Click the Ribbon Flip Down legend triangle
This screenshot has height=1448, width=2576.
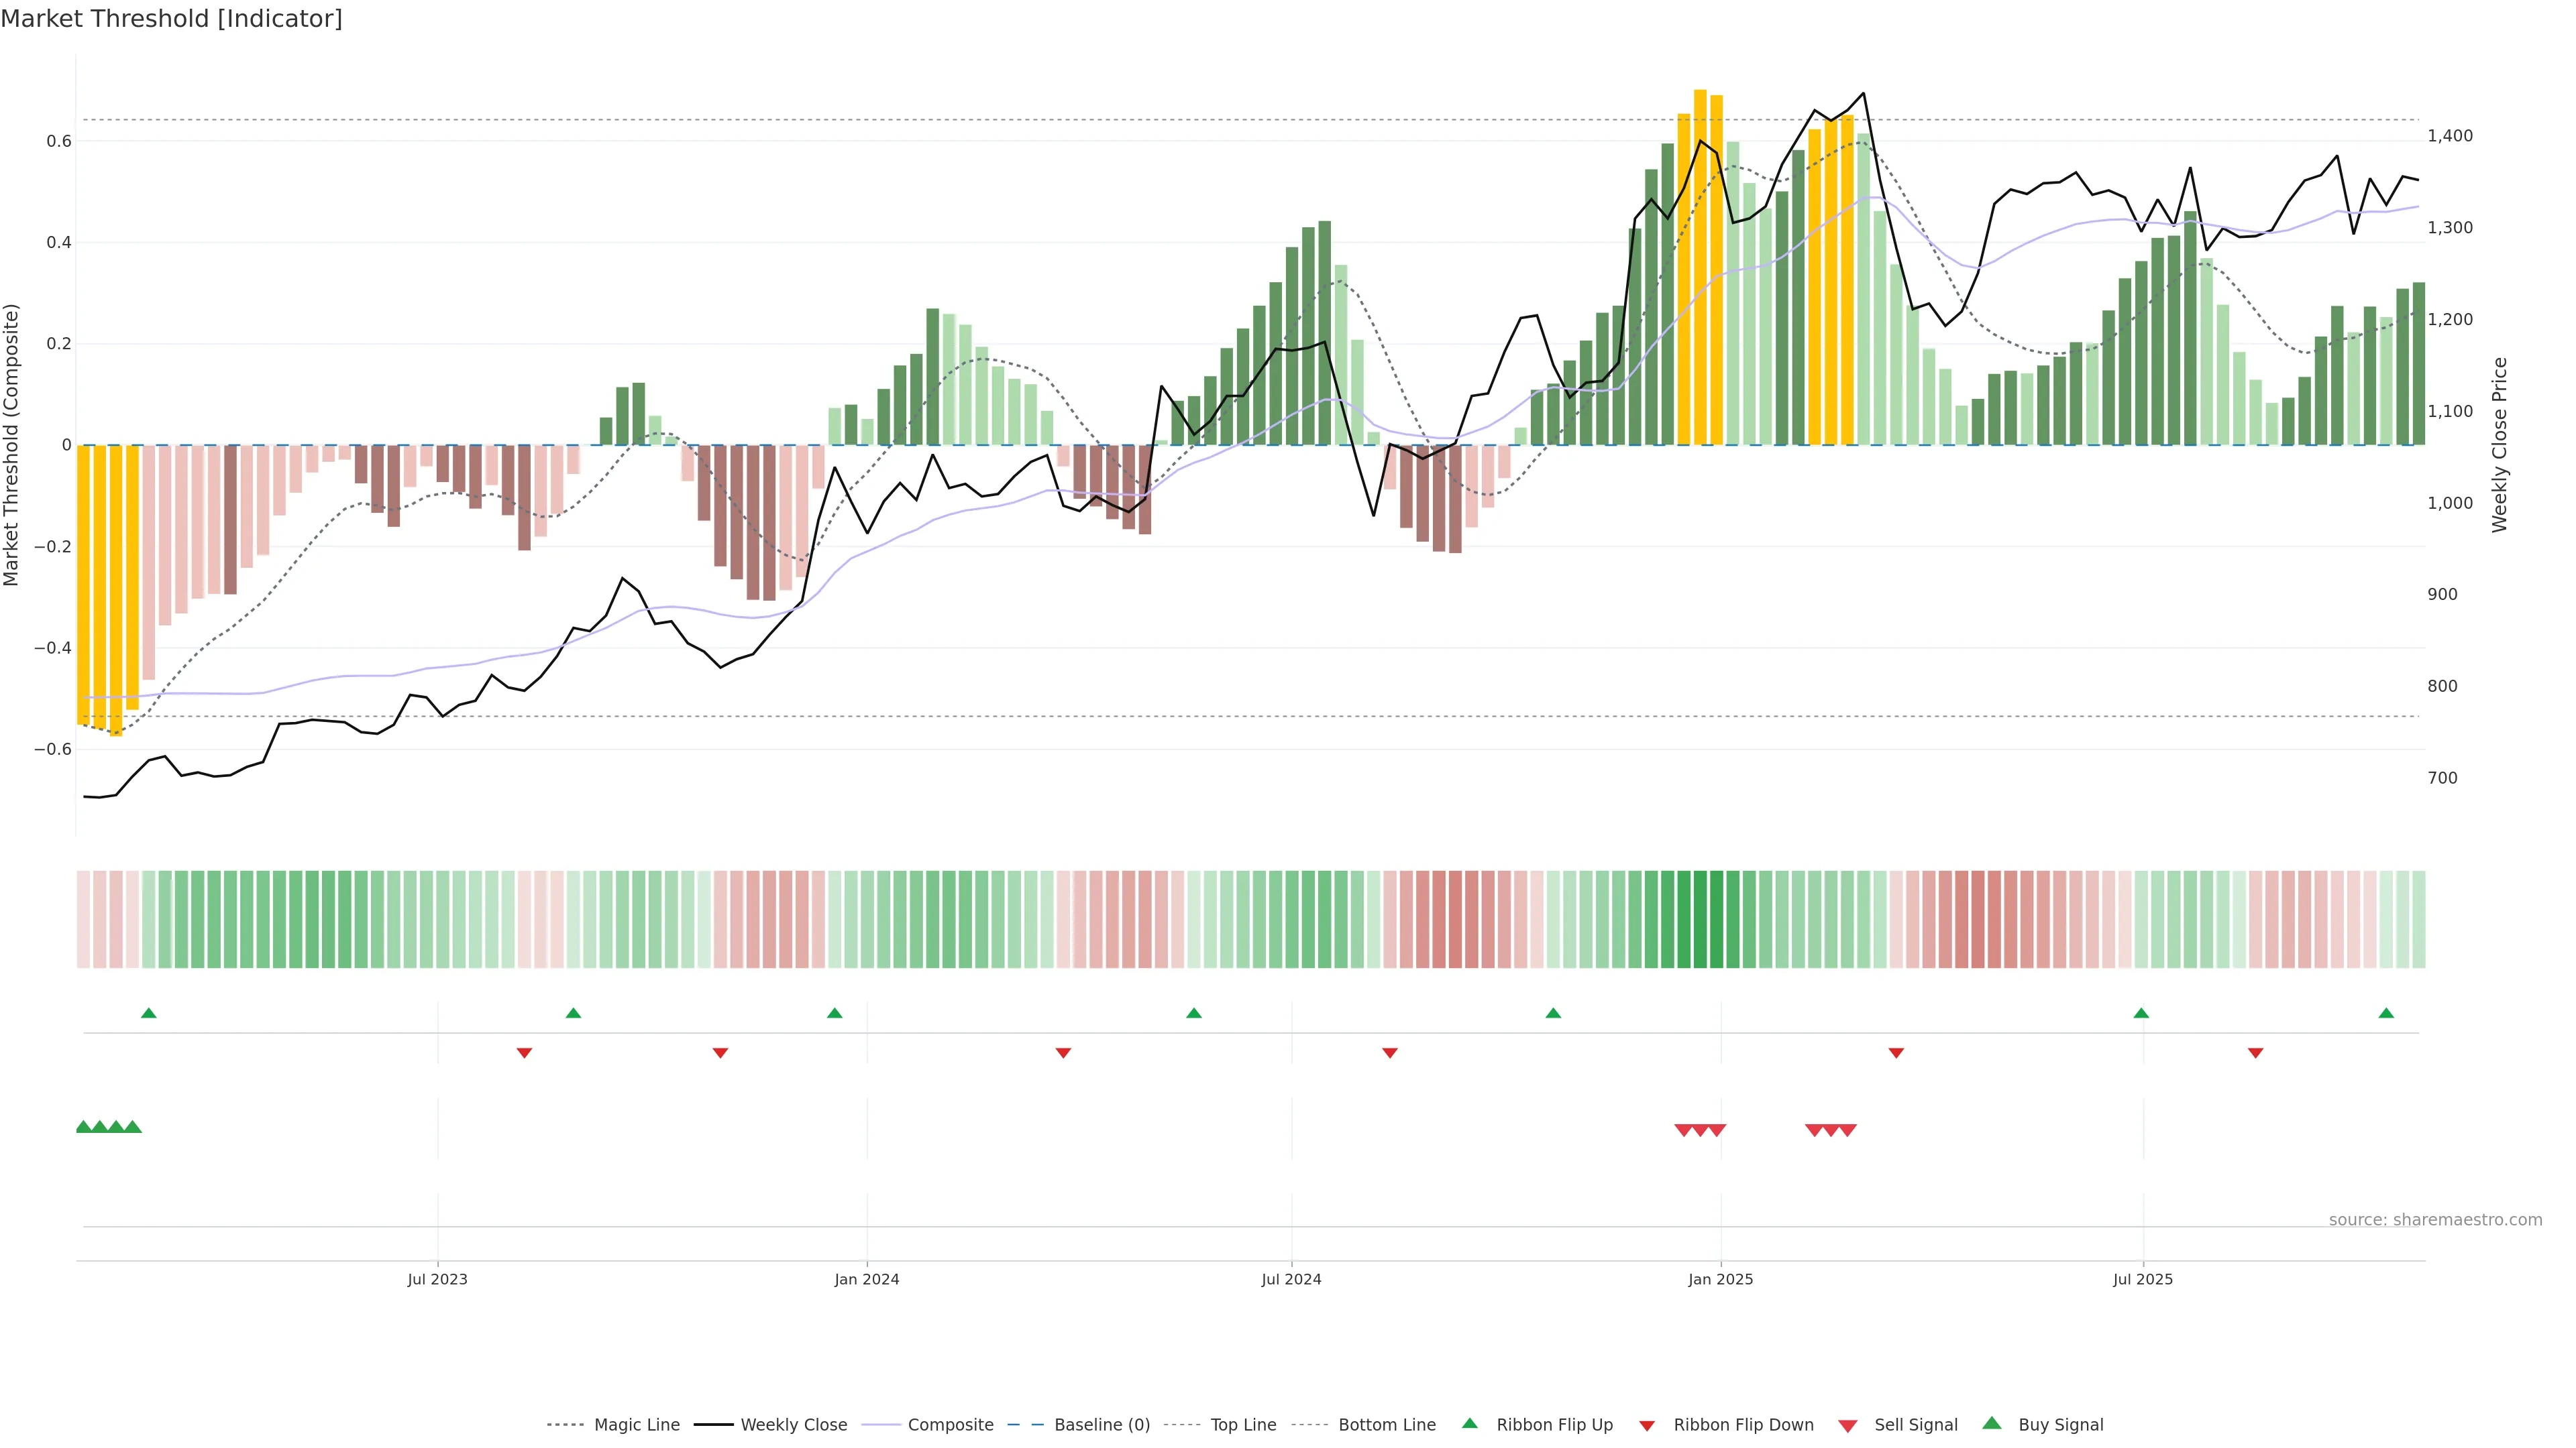tap(1647, 1426)
